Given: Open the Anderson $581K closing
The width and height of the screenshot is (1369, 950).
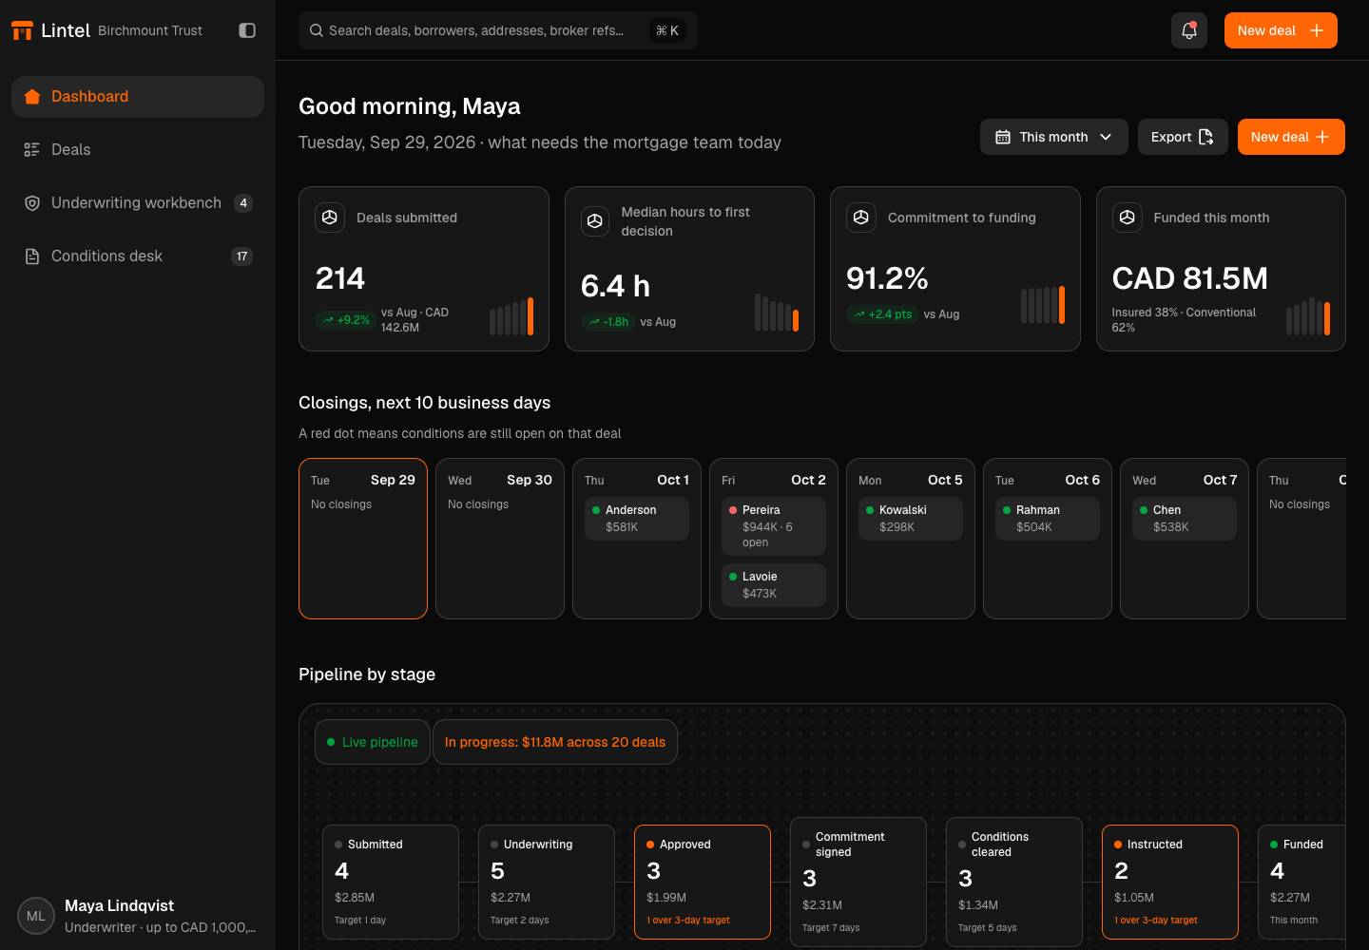Looking at the screenshot, I should (x=637, y=519).
